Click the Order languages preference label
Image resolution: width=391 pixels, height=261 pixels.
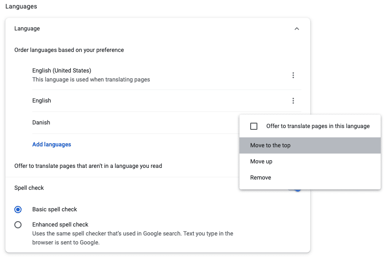click(x=69, y=50)
